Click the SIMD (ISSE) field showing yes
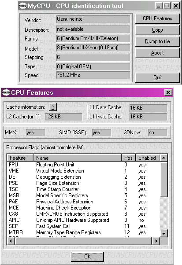Screen dimensions: 182x265 [101, 132]
